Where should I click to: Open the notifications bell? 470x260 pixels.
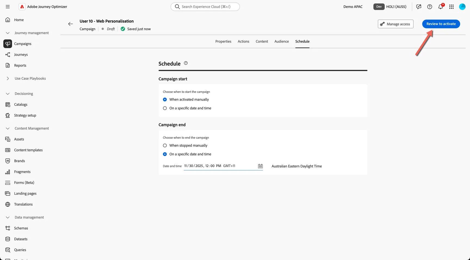[x=440, y=7]
